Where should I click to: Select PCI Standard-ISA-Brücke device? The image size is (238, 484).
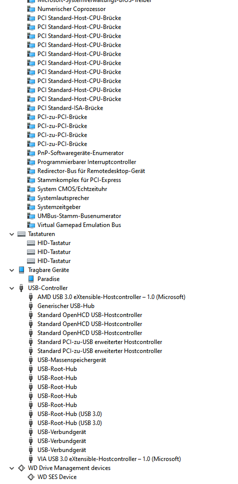[70, 108]
